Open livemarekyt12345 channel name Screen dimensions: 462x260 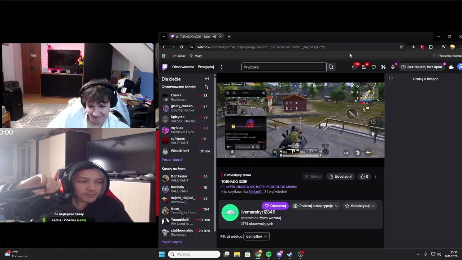(258, 212)
